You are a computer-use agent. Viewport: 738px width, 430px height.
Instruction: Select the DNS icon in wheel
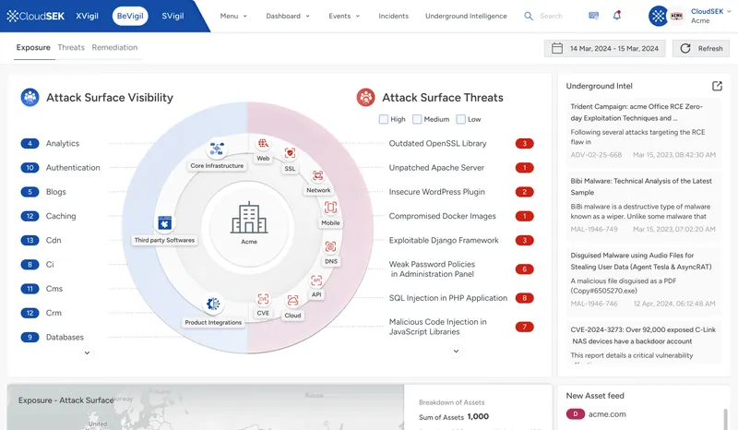[330, 246]
